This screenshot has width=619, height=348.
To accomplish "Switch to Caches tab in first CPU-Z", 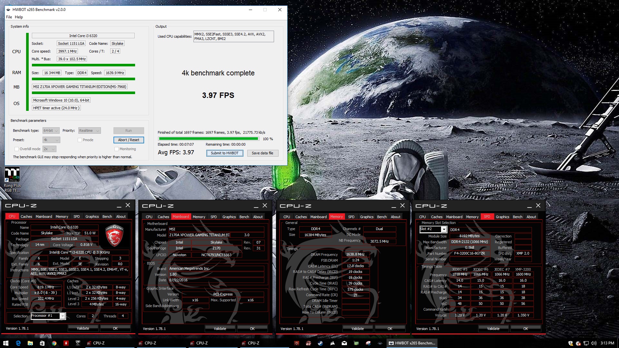I will point(26,217).
